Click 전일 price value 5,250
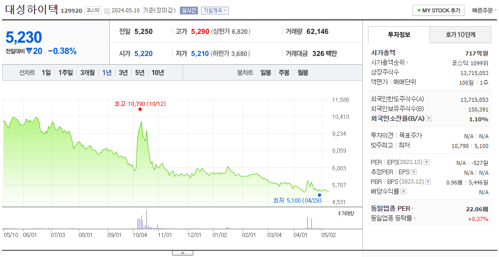Image resolution: width=499 pixels, height=257 pixels. tap(143, 31)
